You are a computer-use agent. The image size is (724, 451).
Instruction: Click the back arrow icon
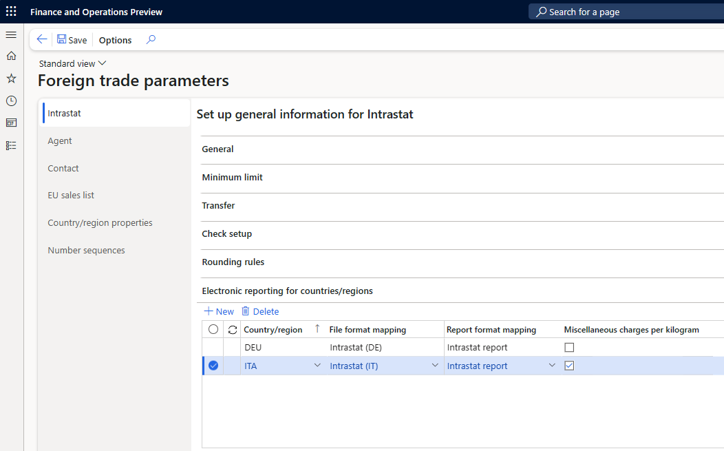pyautogui.click(x=41, y=39)
